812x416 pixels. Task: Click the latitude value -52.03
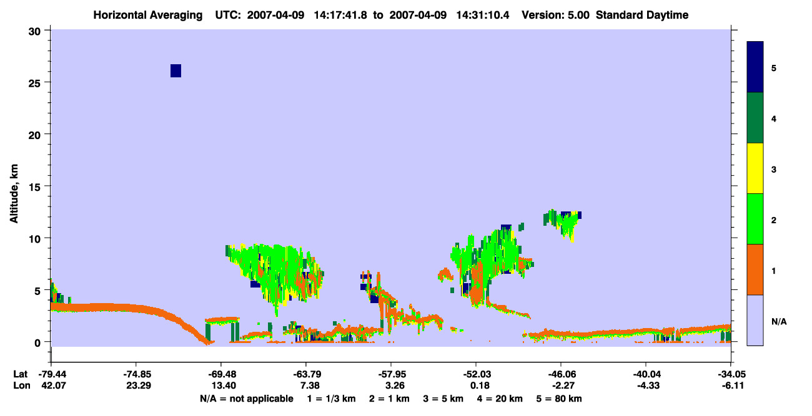476,375
